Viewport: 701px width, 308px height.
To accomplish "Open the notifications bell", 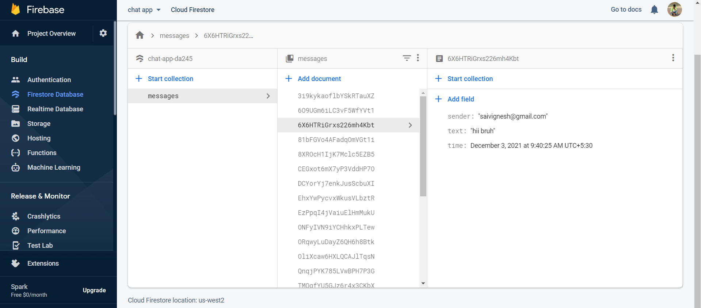I will [654, 9].
